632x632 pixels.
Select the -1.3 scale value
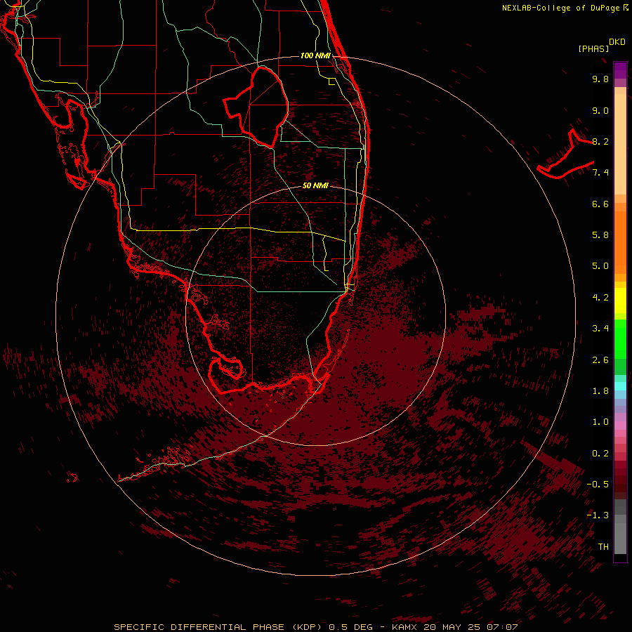click(598, 515)
